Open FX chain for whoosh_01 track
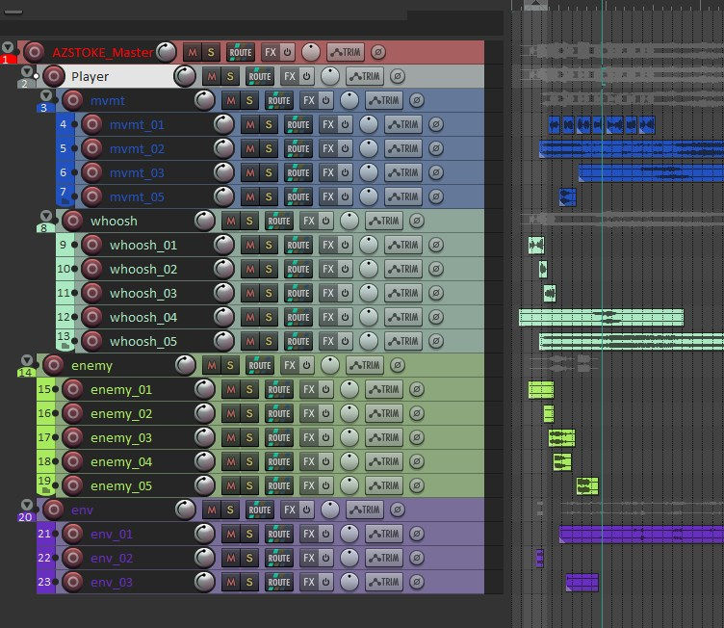The height and width of the screenshot is (628, 724). point(328,245)
